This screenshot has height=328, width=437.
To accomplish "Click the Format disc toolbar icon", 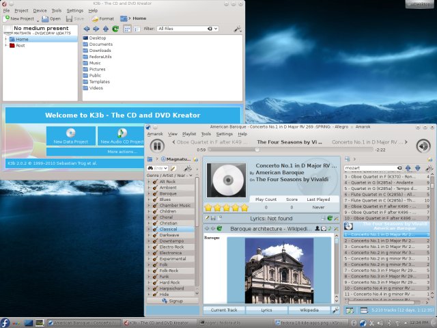I will click(94, 19).
